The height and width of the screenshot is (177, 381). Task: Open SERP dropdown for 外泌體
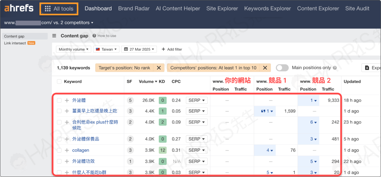click(196, 100)
